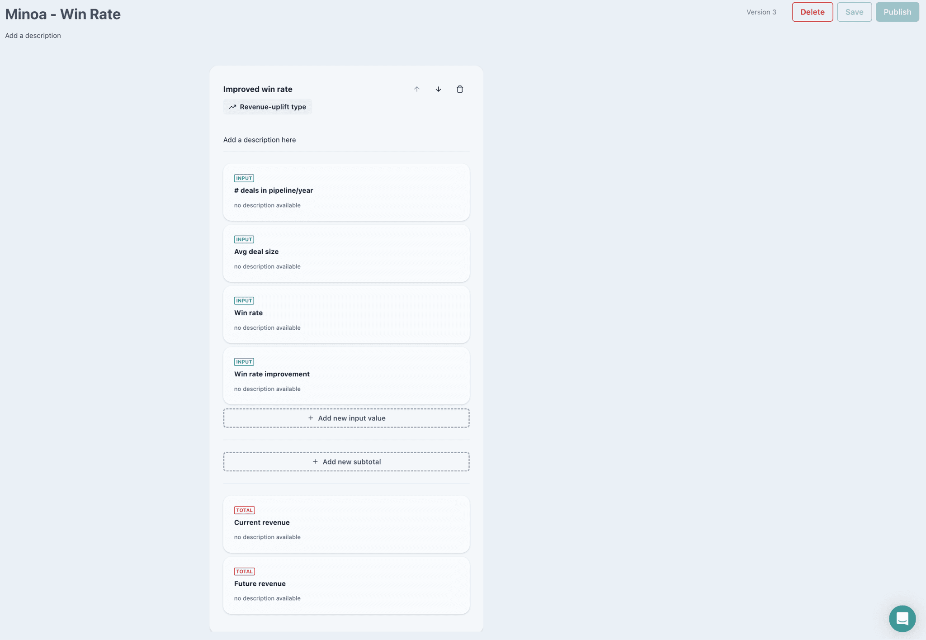The width and height of the screenshot is (926, 640).
Task: Click the Revenue-uplift type badge
Action: tap(267, 107)
